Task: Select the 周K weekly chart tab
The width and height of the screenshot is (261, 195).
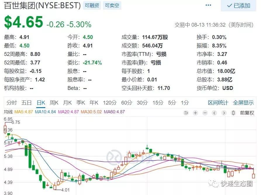Action: (54, 103)
